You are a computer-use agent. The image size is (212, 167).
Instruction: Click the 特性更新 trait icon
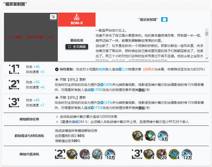point(57,69)
